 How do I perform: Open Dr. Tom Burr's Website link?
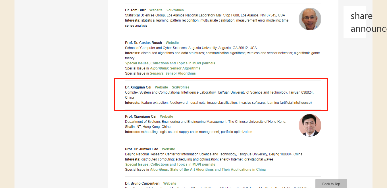[156, 10]
